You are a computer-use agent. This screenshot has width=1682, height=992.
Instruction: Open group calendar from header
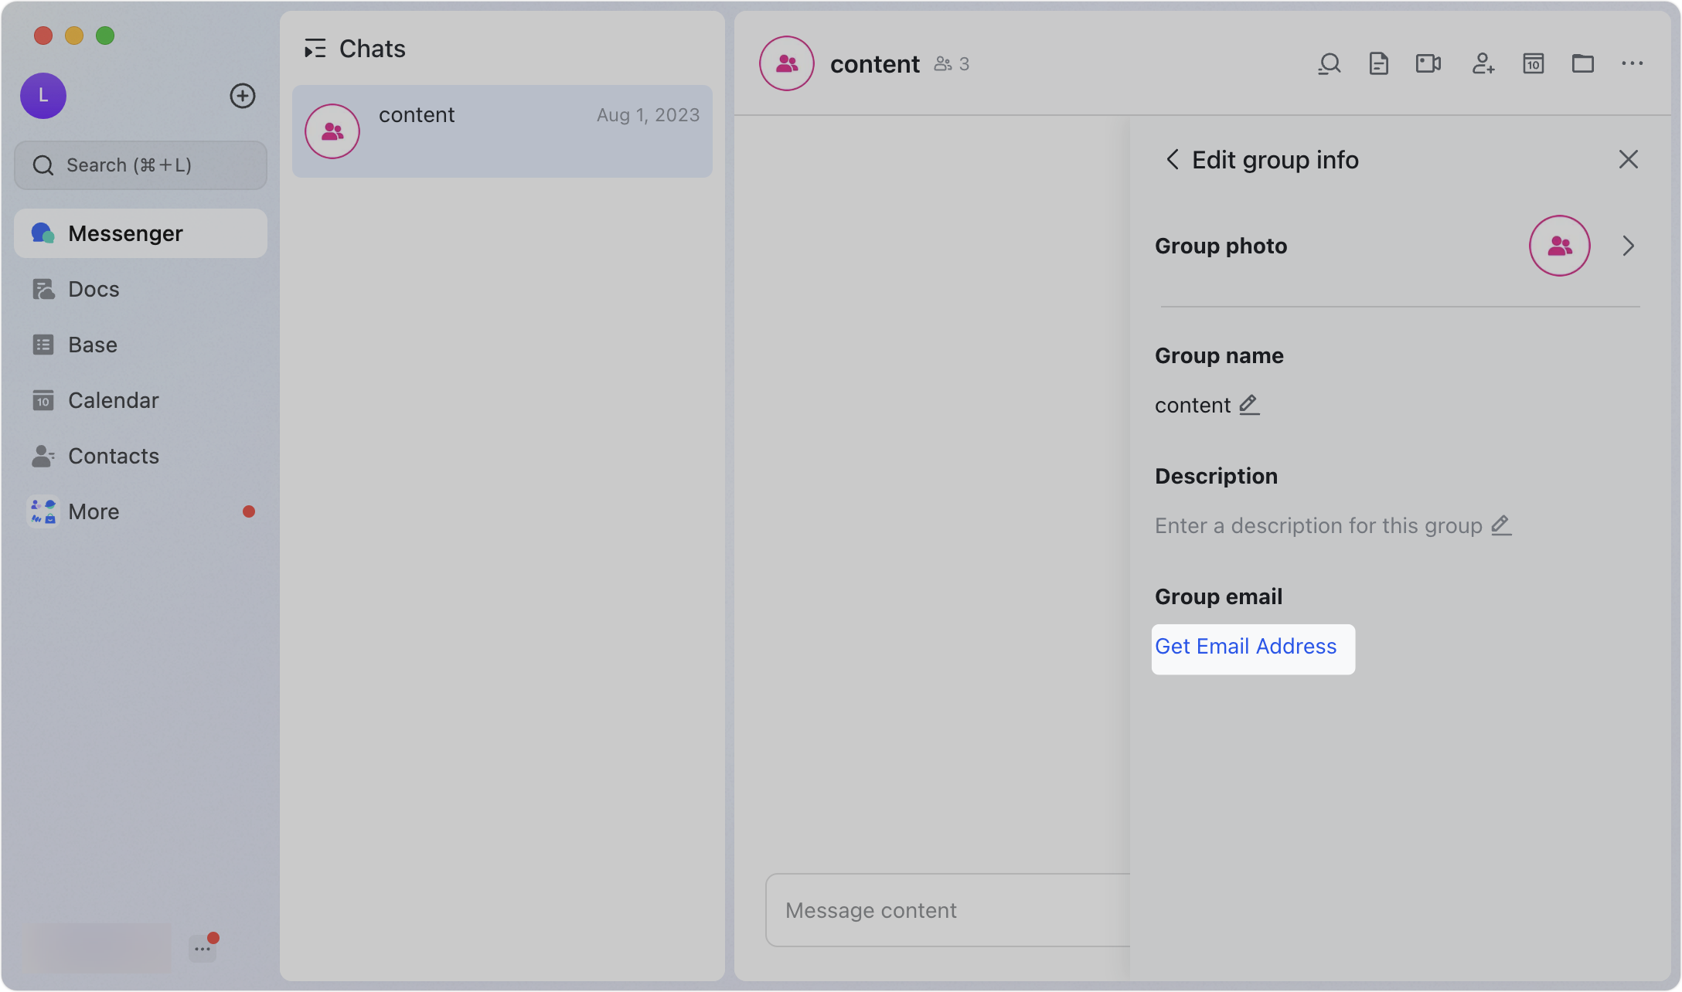pos(1534,63)
